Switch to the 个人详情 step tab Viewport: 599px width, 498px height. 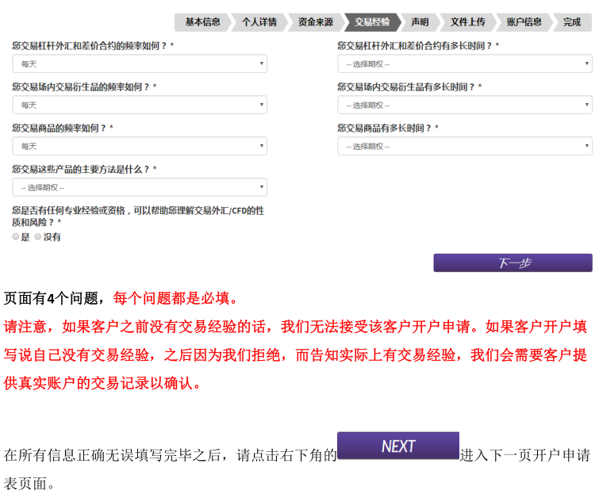tap(259, 22)
